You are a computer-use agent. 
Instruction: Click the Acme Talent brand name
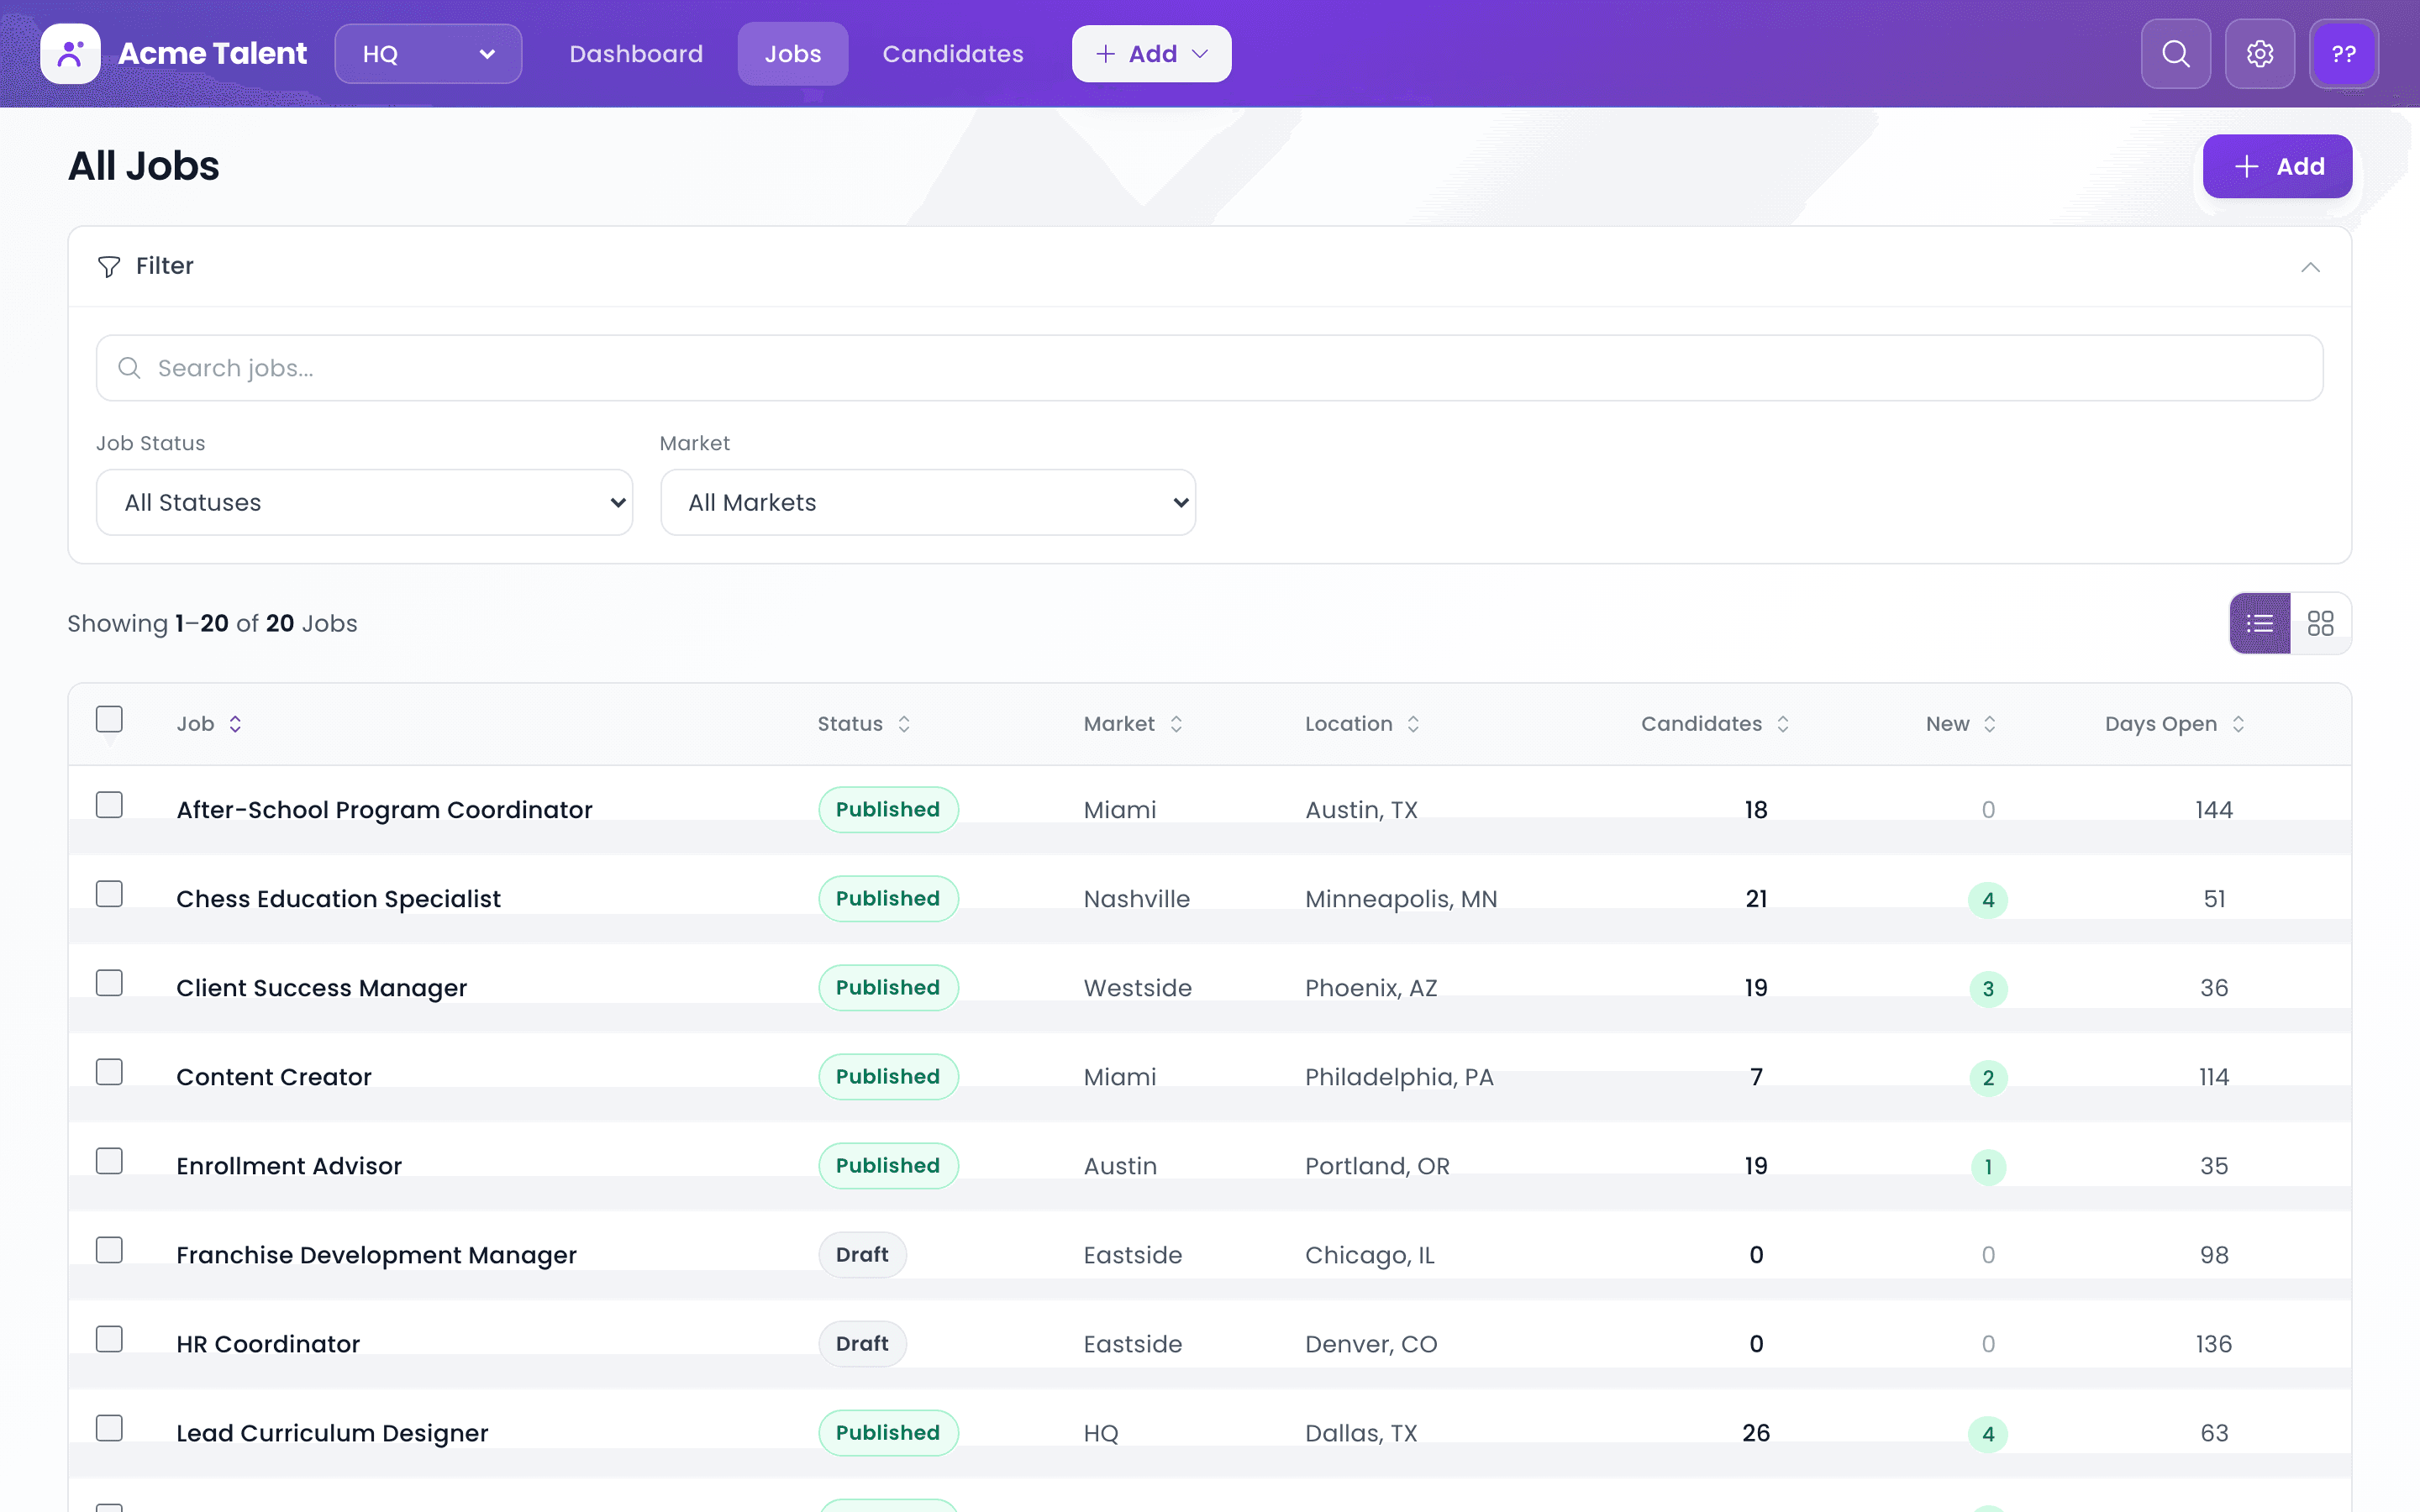tap(212, 54)
